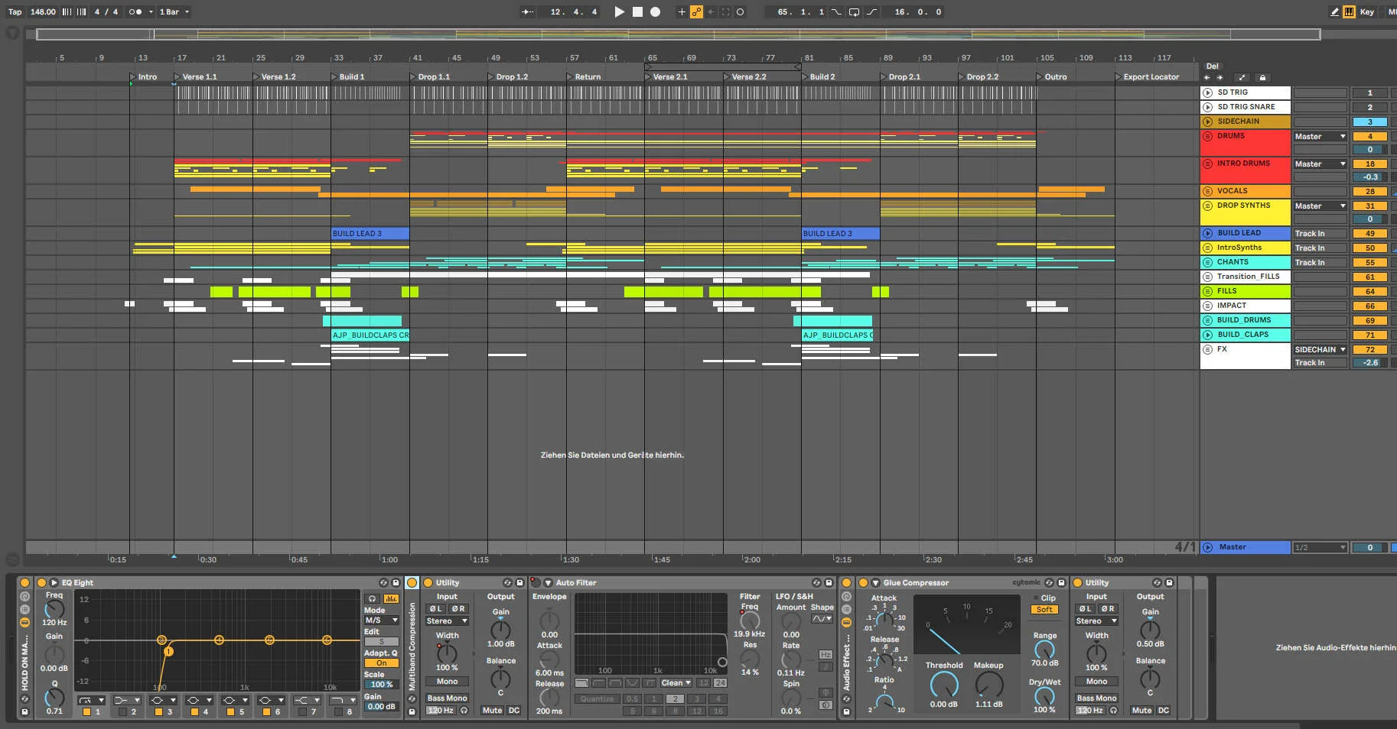Viewport: 1397px width, 729px height.
Task: Toggle EQ Eight audition headphone icon
Action: click(372, 599)
